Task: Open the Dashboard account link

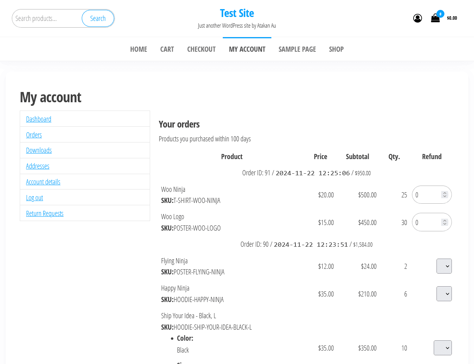Action: pos(39,119)
